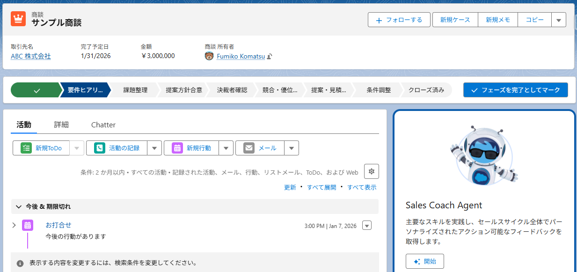Image resolution: width=577 pixels, height=272 pixels.
Task: Open the activity filter gear icon
Action: coord(371,171)
